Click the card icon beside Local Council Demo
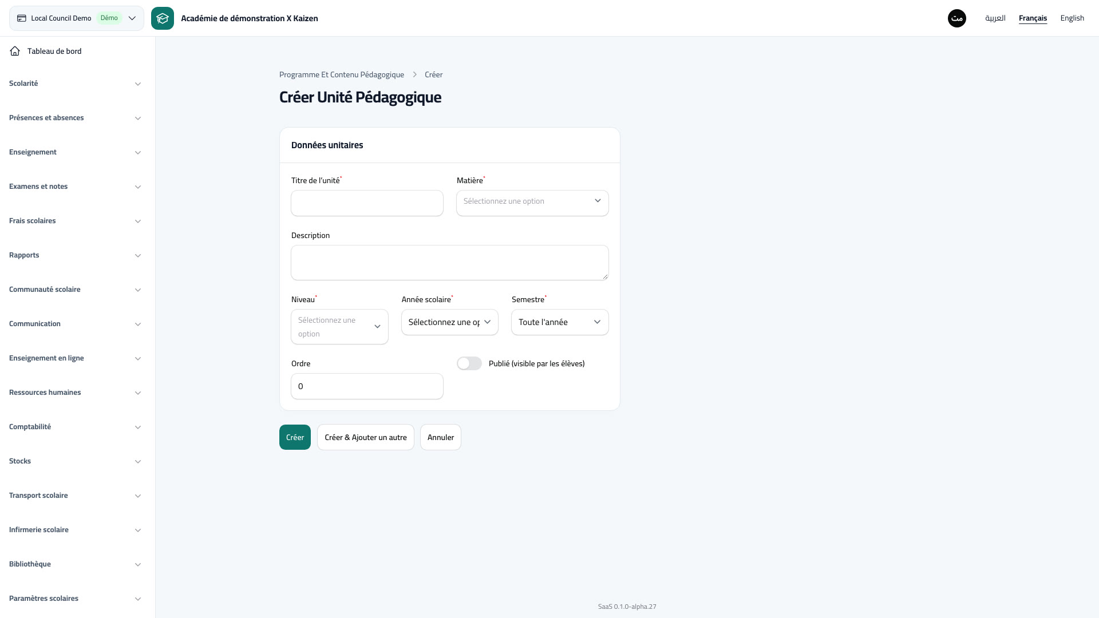This screenshot has width=1099, height=618. [x=22, y=18]
